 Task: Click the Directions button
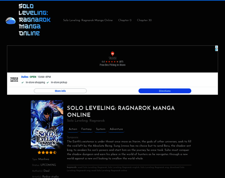(165, 91)
